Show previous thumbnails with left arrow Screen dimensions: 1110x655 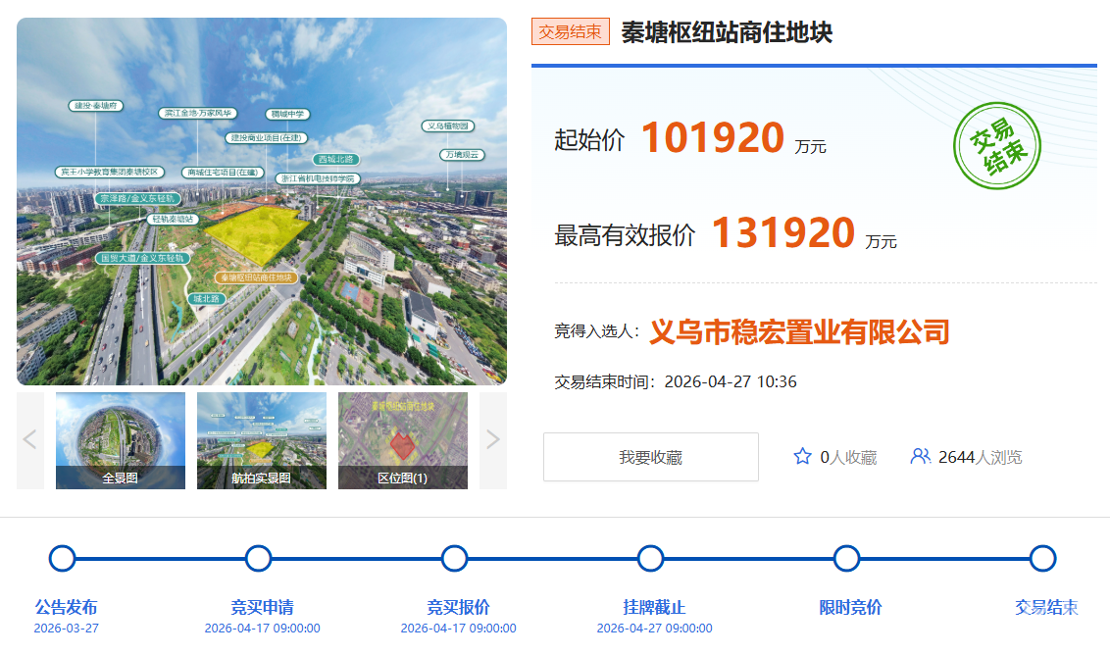coord(30,440)
